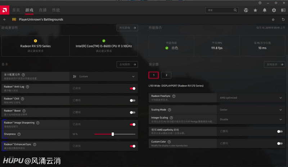288x167 pixels.
Task: Toggle AMD Eyefinity startup switch
Action: (x=280, y=131)
